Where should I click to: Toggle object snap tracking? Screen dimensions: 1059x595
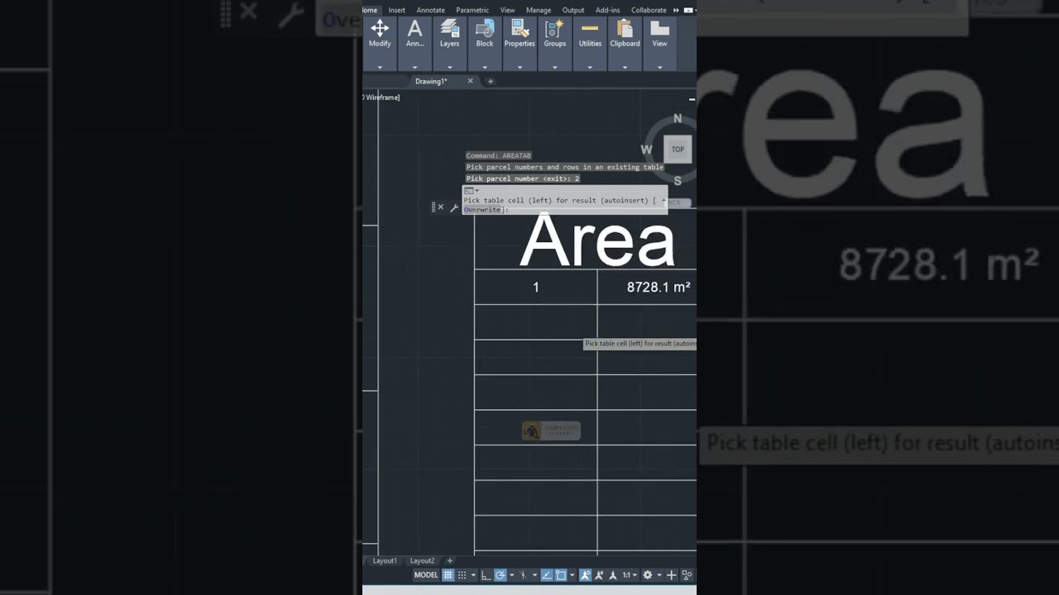pos(547,575)
